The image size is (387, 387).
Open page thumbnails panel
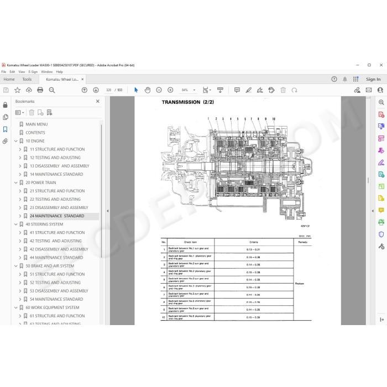5,117
